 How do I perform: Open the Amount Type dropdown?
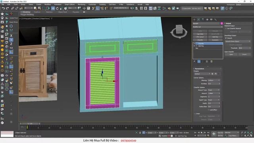pyautogui.click(x=214, y=90)
